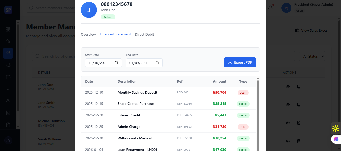Click the View Sales Execs link

[311, 30]
